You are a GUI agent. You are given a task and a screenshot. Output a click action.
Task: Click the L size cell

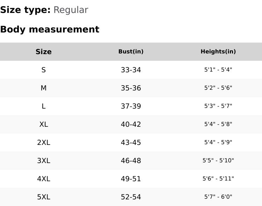point(44,106)
